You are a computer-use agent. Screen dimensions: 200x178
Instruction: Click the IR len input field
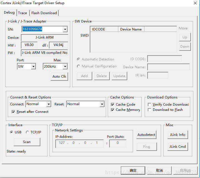pos(158,75)
